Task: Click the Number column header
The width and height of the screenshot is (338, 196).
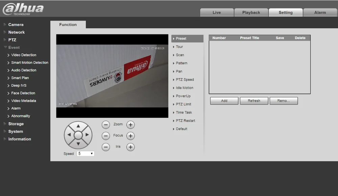Action: pos(219,38)
